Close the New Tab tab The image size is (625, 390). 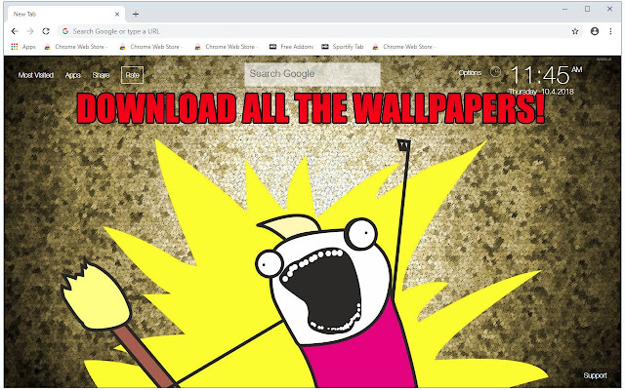point(117,14)
